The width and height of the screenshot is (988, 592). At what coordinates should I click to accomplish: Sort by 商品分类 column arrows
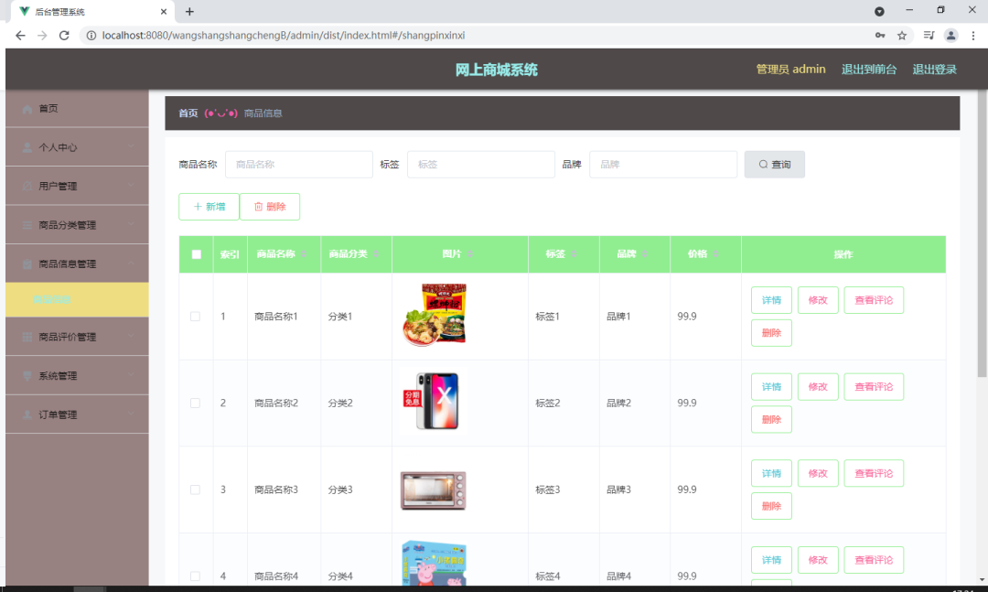[376, 254]
